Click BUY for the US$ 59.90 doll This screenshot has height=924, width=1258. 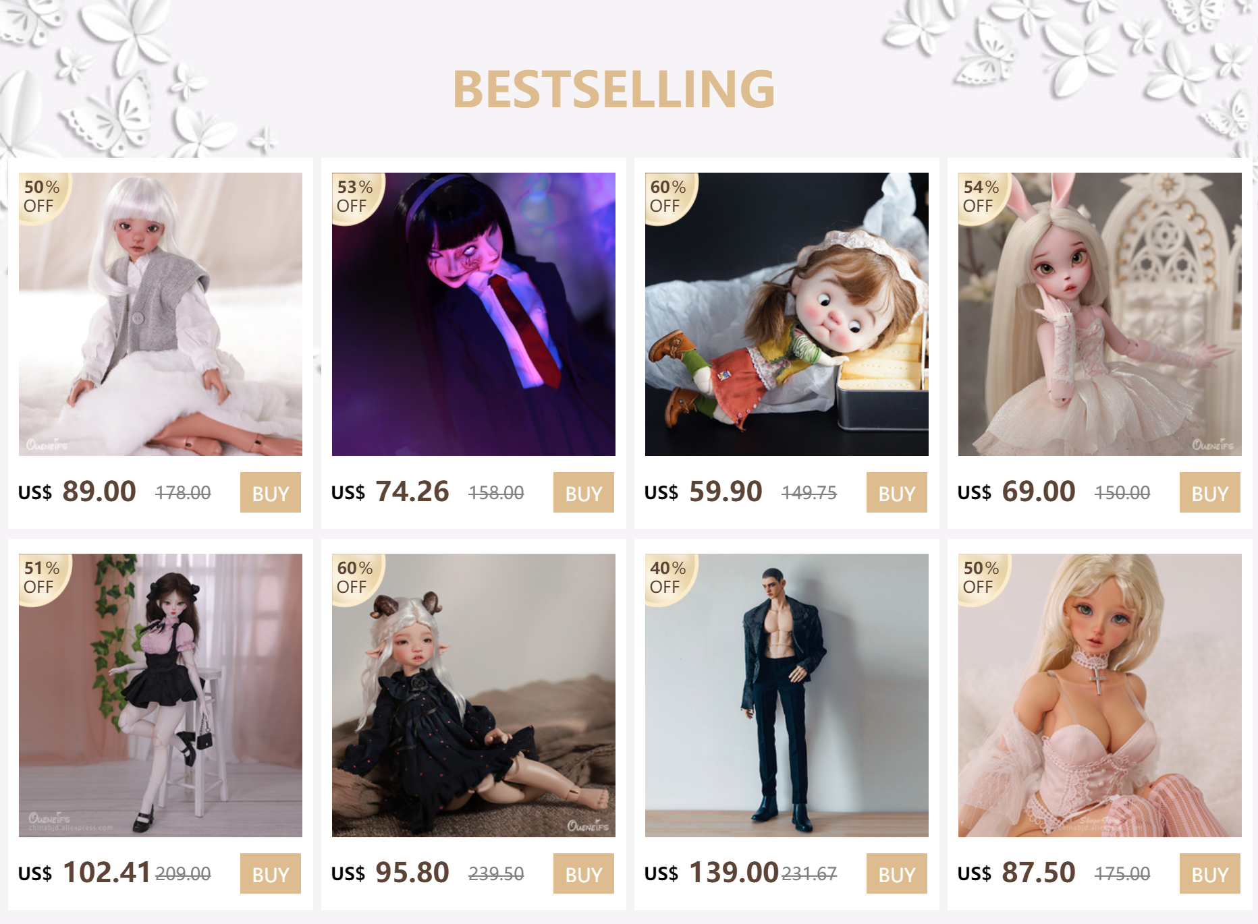click(x=897, y=492)
